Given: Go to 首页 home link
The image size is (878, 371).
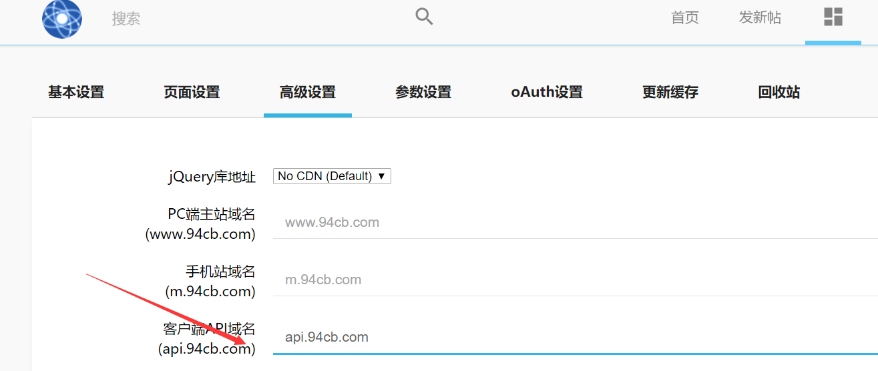Looking at the screenshot, I should tap(685, 18).
